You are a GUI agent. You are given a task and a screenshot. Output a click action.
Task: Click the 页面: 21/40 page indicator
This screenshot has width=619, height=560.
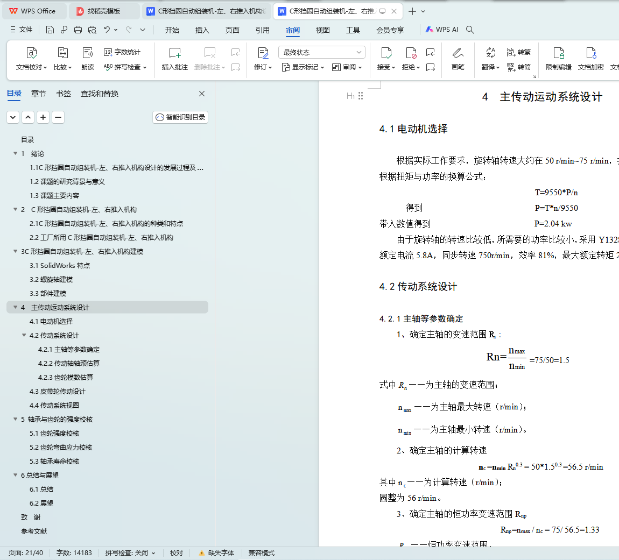click(x=26, y=553)
